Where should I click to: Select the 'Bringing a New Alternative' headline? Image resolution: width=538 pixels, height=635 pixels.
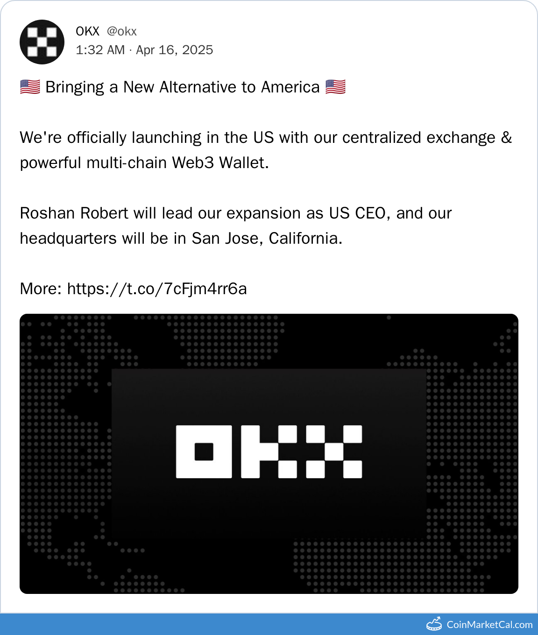click(182, 87)
